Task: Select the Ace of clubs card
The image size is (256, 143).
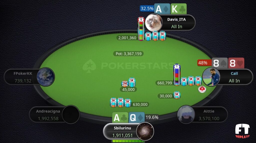Action: point(120,117)
